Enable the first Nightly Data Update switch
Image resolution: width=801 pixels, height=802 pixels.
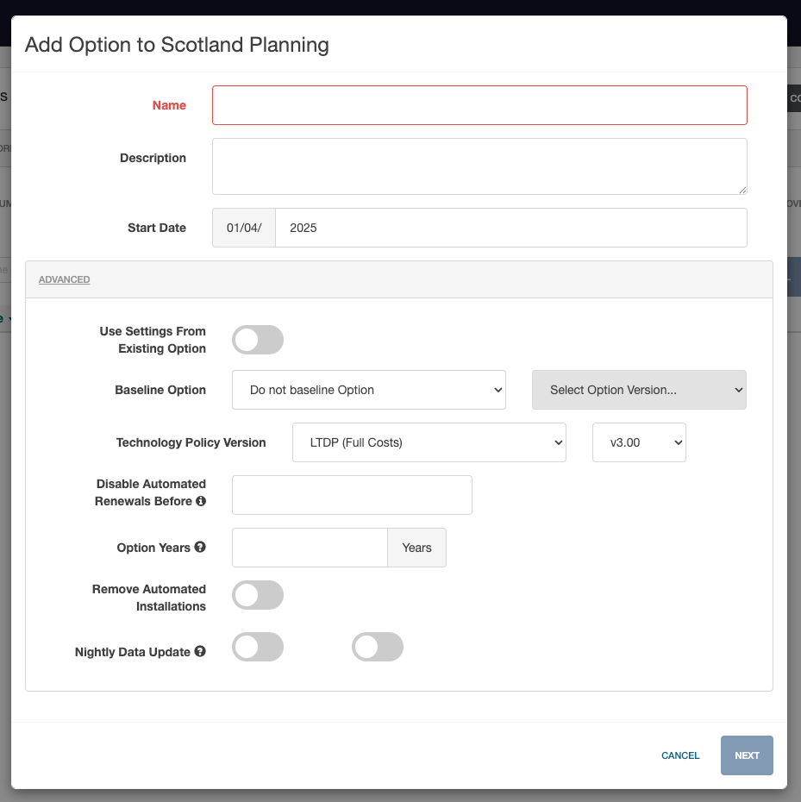(257, 647)
